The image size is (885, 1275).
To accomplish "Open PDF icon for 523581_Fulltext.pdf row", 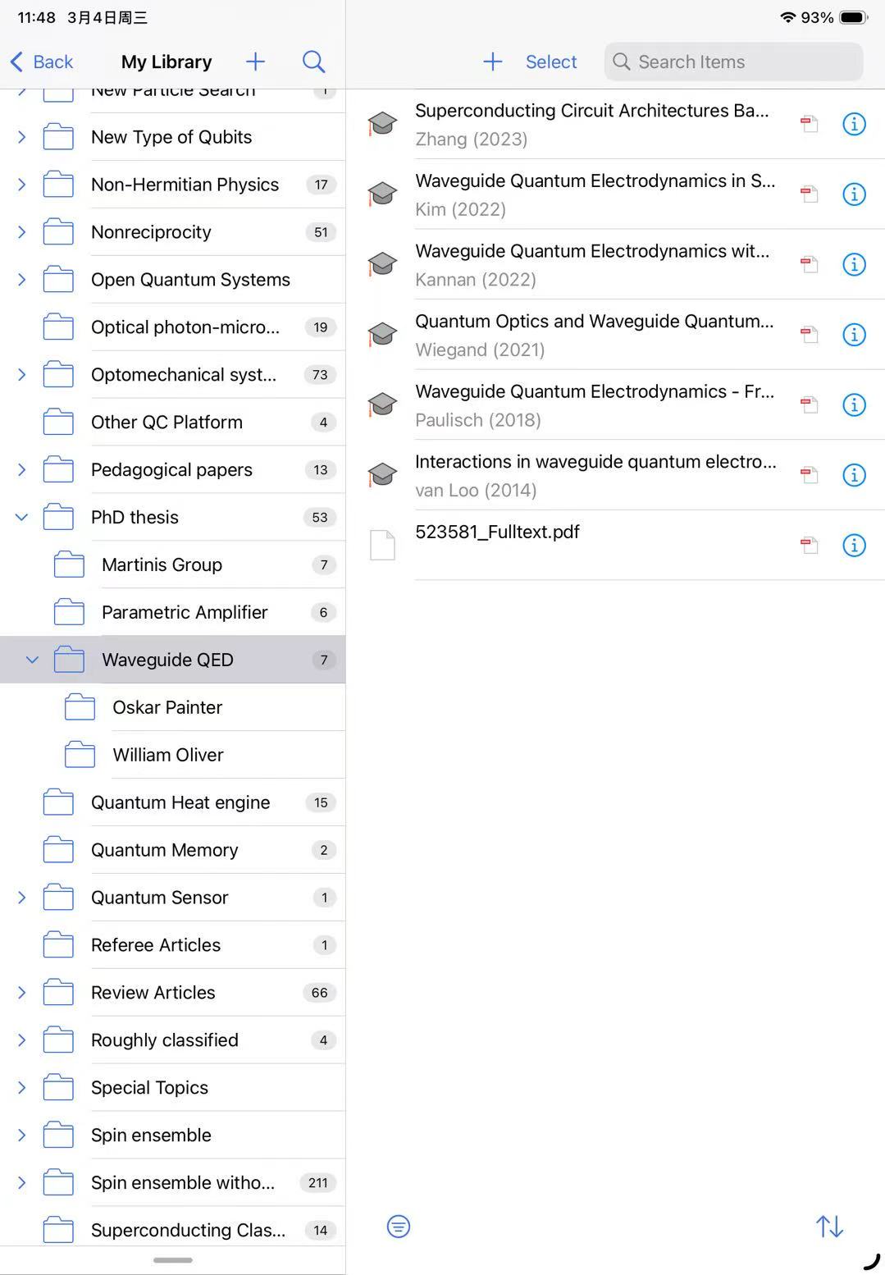I will coord(810,546).
